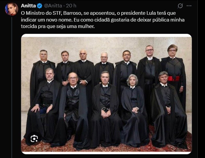Click the Anitta display name
Viewport: 205px width, 158px height.
pyautogui.click(x=28, y=6)
